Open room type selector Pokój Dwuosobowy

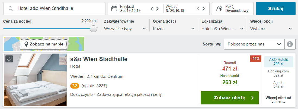(x=232, y=9)
